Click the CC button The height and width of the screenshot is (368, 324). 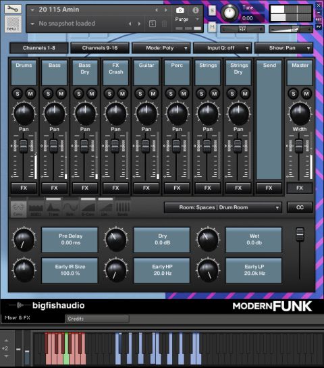[x=300, y=207]
